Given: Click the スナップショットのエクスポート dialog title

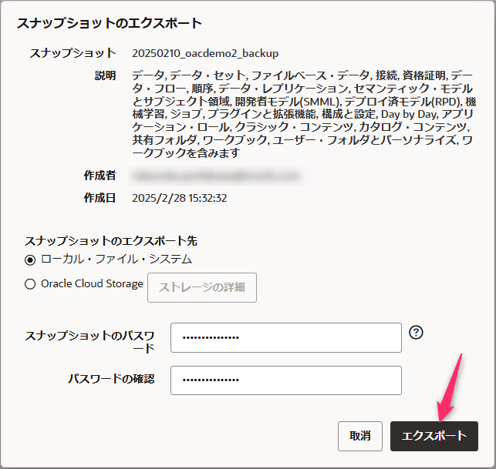Looking at the screenshot, I should pos(109,24).
